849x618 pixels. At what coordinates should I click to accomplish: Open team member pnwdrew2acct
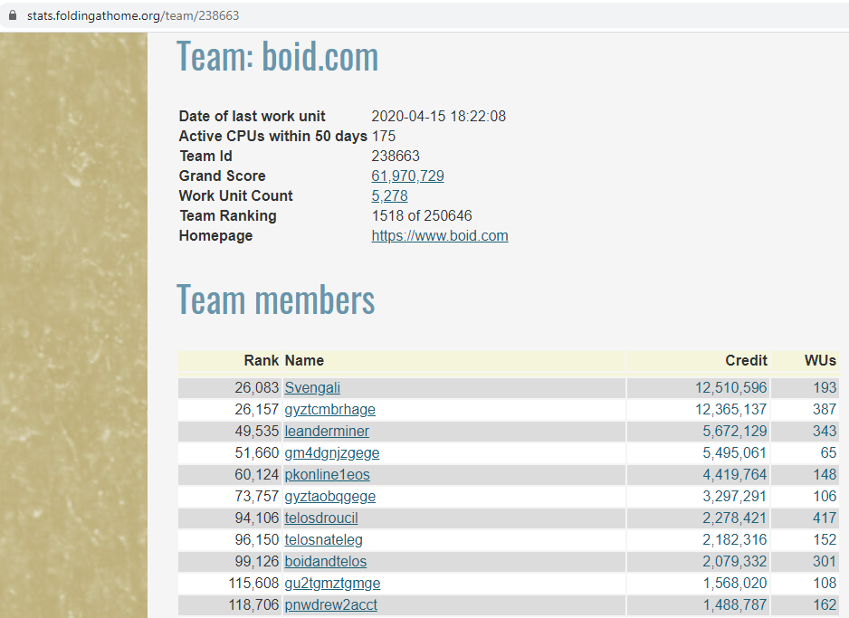331,604
